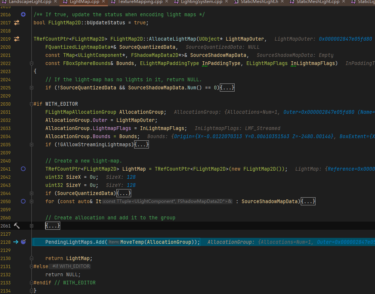Expand the folded {...} block on line 2061
The width and height of the screenshot is (375, 294).
point(52,226)
